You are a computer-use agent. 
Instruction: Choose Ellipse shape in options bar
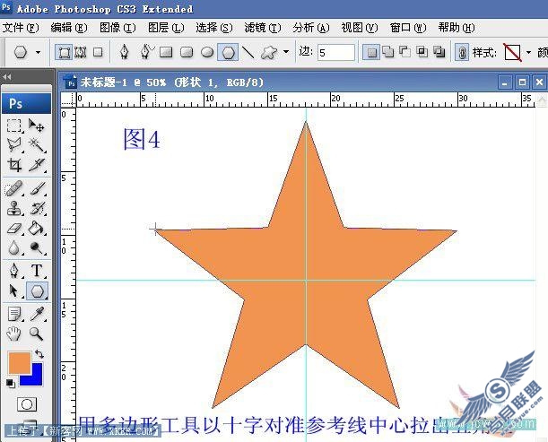pyautogui.click(x=207, y=52)
